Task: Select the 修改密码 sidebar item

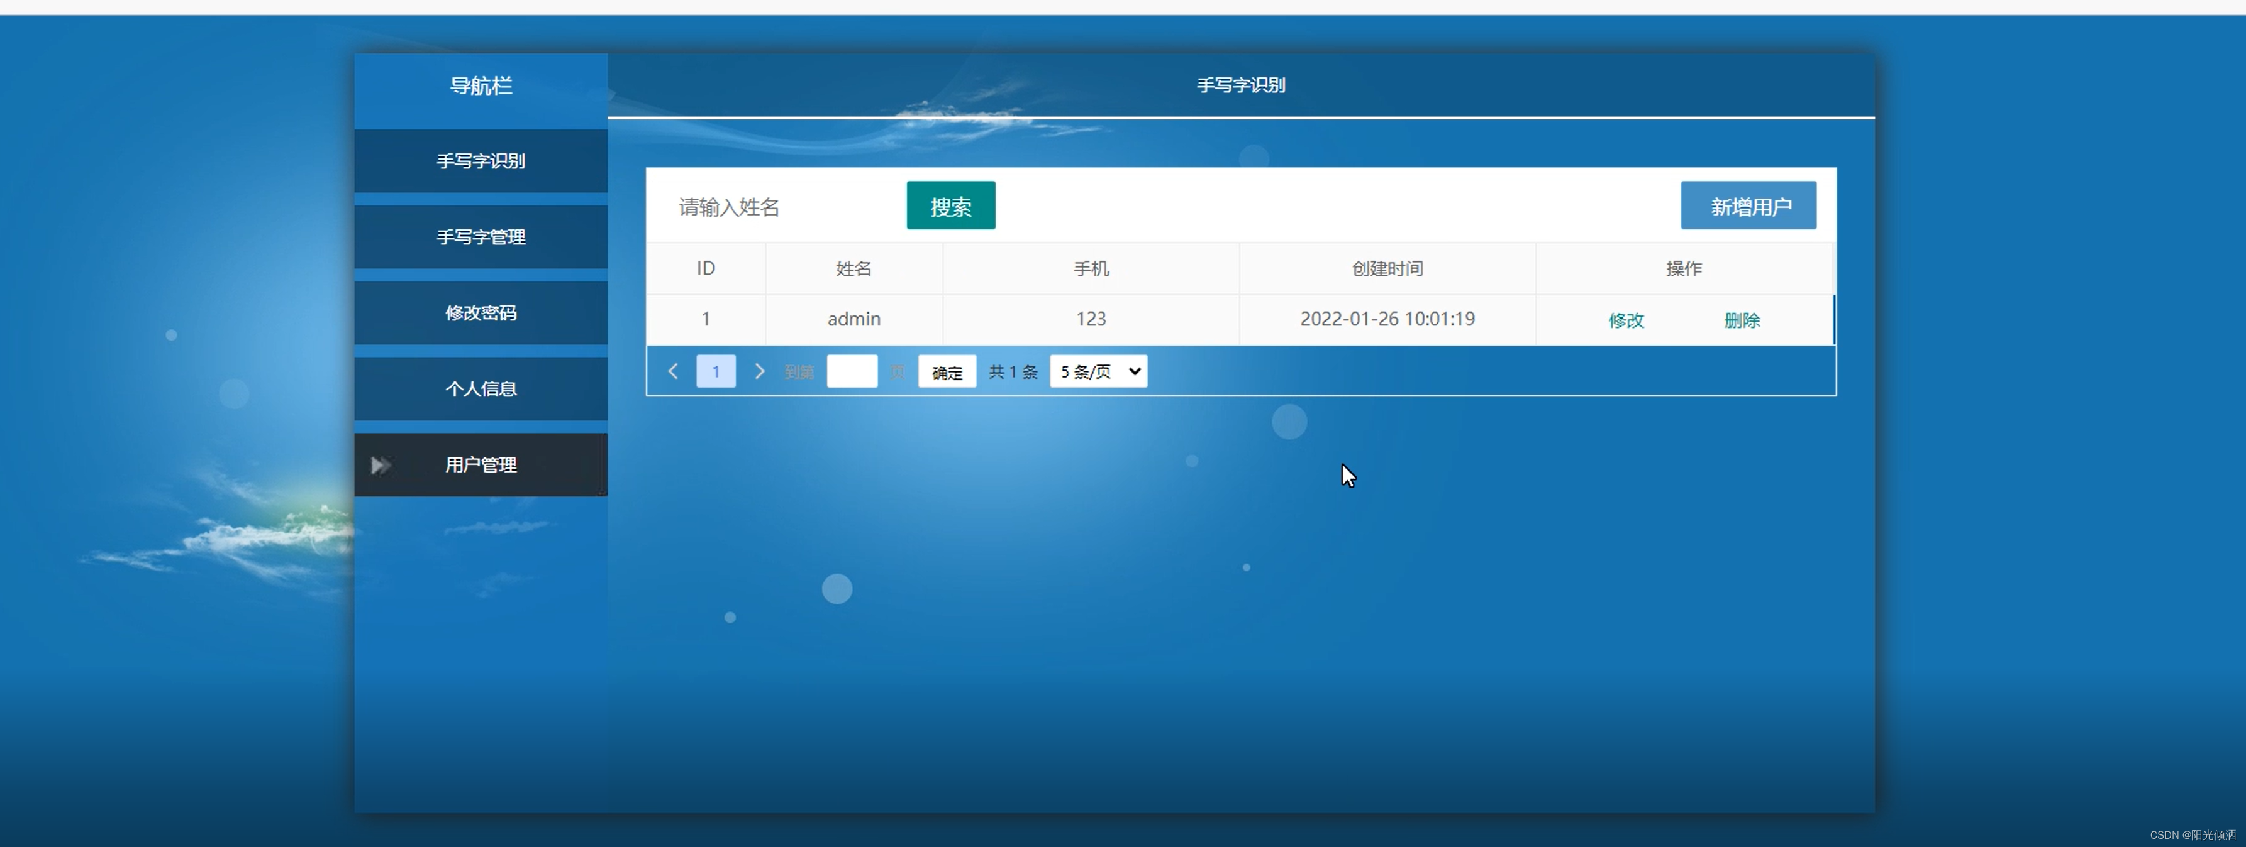Action: point(481,313)
